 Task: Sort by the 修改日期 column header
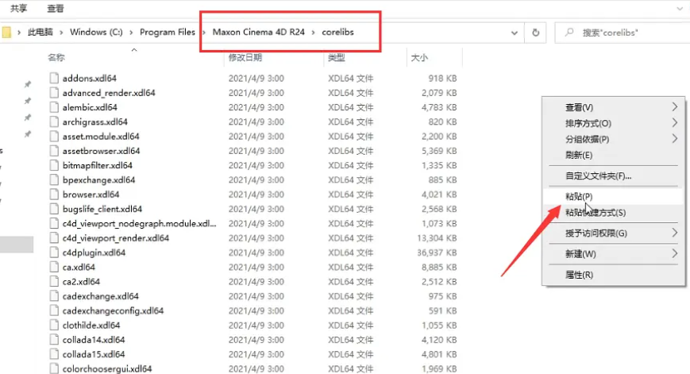click(245, 57)
